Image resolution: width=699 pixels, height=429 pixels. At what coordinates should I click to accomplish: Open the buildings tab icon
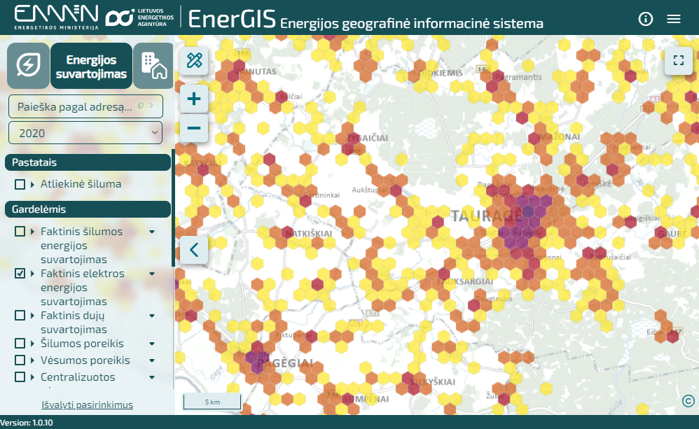click(x=153, y=66)
